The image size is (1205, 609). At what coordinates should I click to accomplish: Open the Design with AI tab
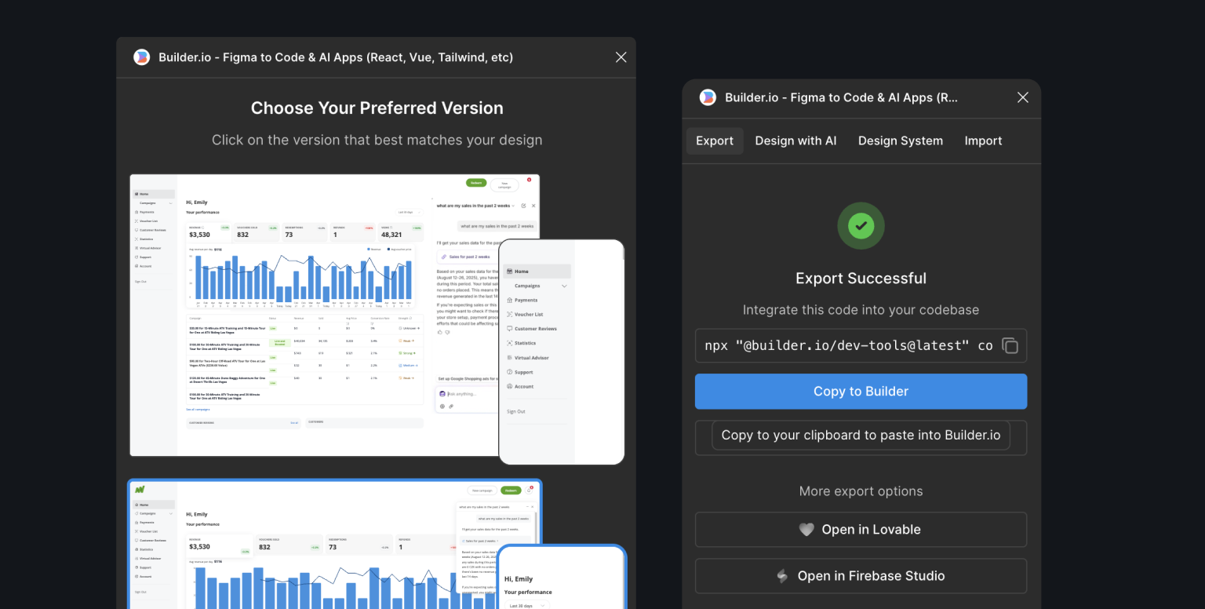[795, 141]
